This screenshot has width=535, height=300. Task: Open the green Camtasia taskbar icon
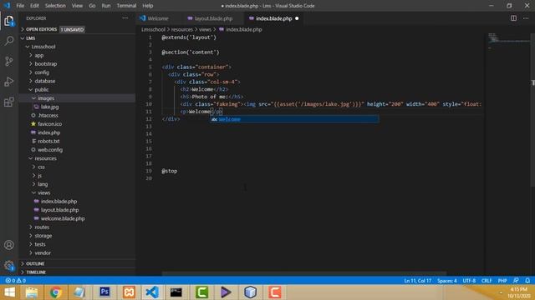[x=201, y=292]
